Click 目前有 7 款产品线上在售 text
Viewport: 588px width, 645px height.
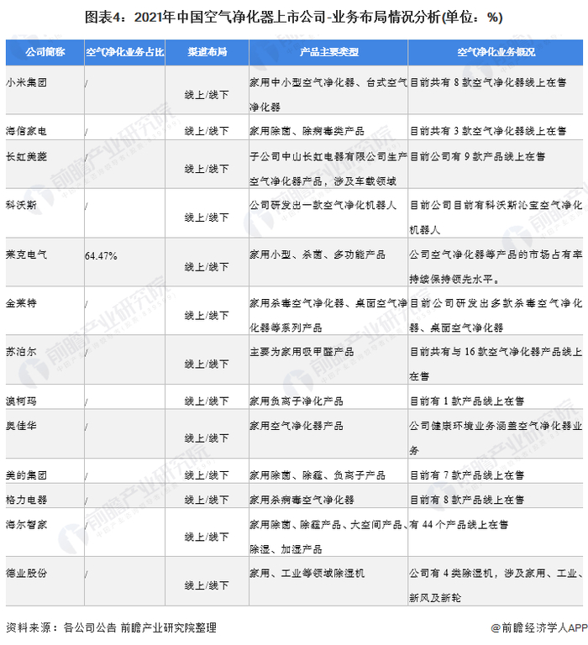click(x=466, y=475)
